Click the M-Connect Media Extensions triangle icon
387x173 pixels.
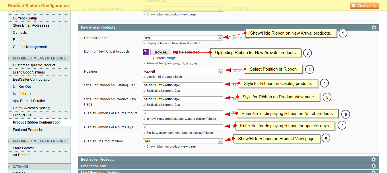10,58
